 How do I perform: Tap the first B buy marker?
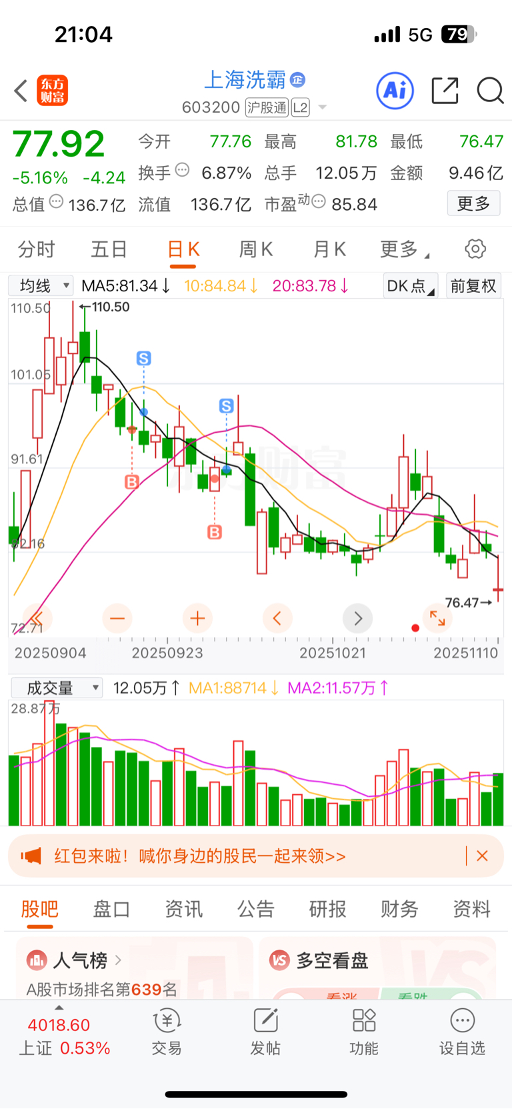pyautogui.click(x=132, y=481)
